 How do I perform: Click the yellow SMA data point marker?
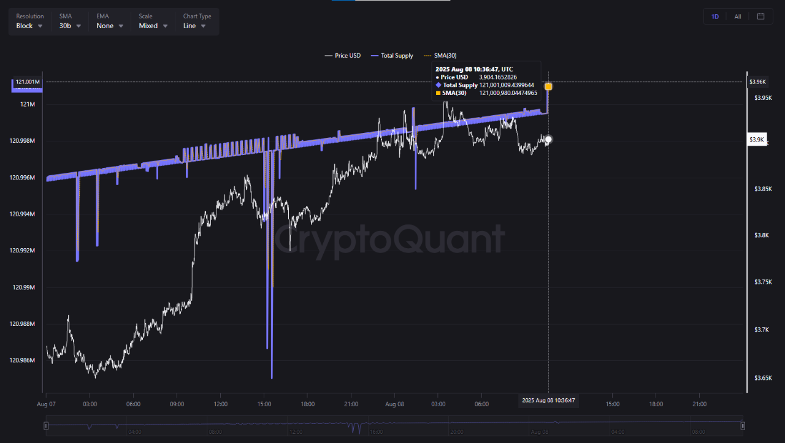[x=548, y=86]
